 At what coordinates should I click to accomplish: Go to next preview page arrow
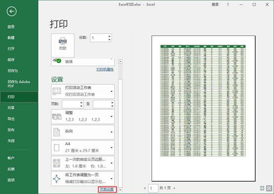[174, 188]
